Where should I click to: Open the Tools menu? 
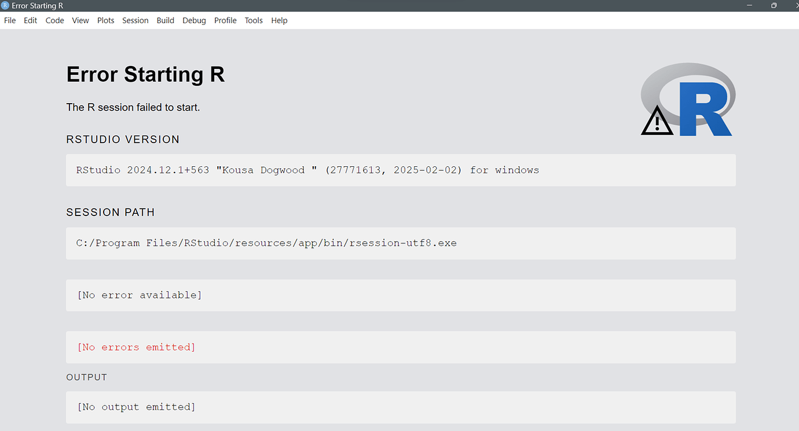[254, 20]
